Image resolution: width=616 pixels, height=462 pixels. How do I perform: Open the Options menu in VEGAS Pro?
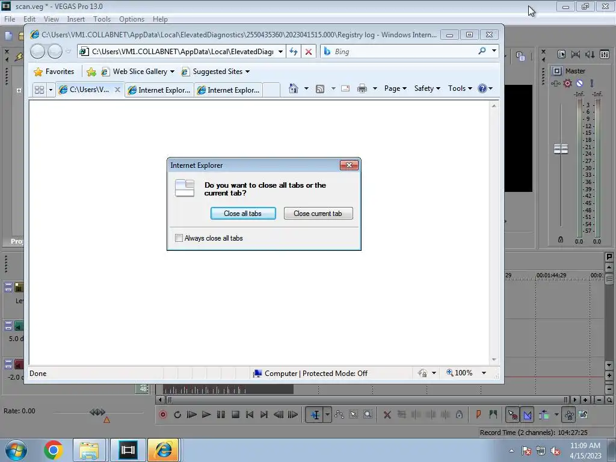[x=132, y=19]
